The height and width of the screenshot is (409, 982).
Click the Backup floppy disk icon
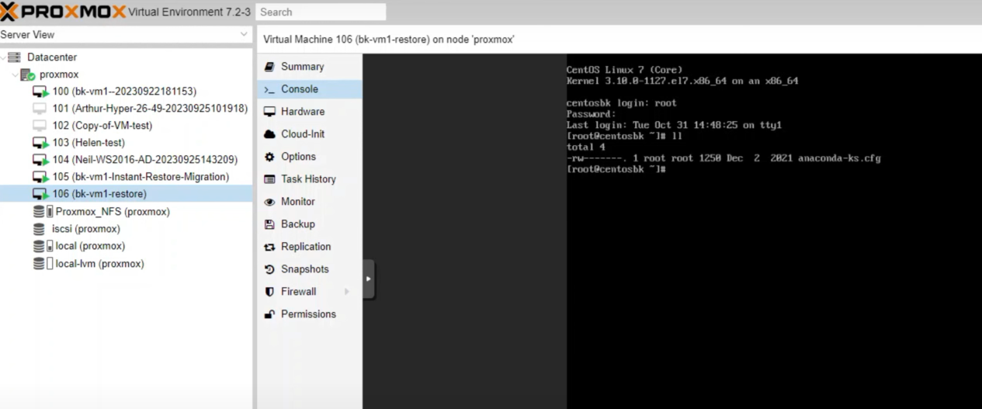pyautogui.click(x=269, y=224)
